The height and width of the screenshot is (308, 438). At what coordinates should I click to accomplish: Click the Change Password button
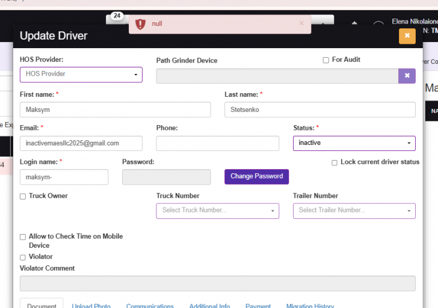[x=257, y=176]
